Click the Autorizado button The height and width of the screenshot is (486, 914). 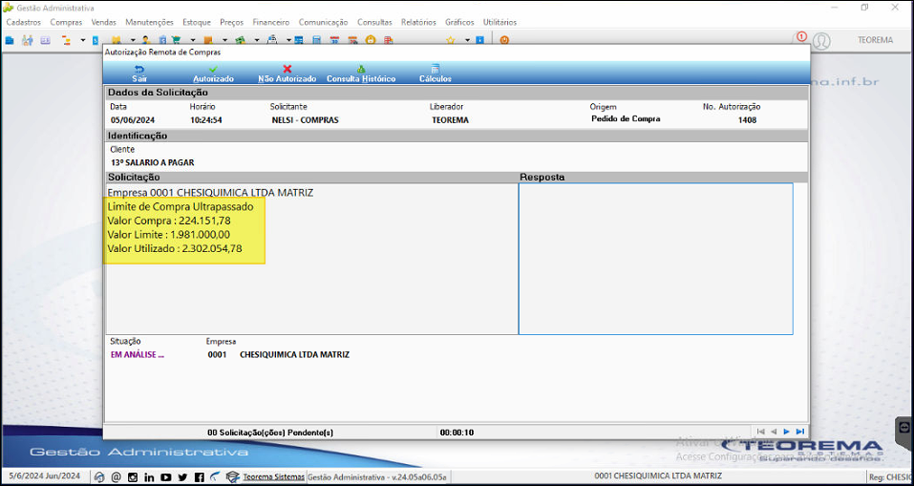pyautogui.click(x=213, y=74)
